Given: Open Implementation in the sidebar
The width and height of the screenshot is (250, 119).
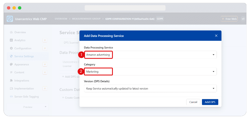Looking at the screenshot, I should point(24,88).
